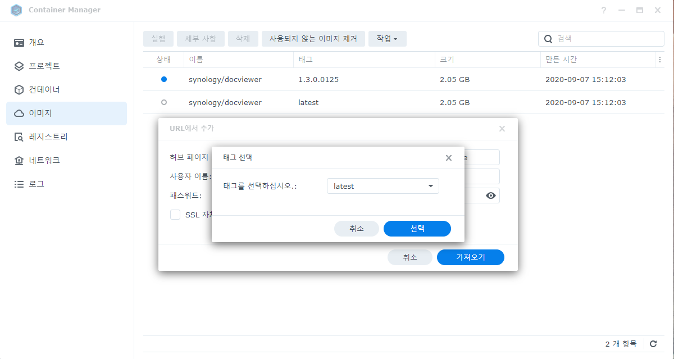Maximize the Container Manager window

click(640, 10)
